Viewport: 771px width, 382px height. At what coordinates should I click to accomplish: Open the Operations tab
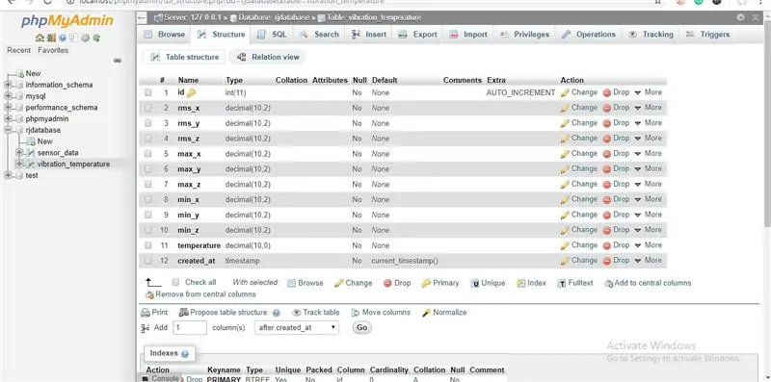tap(589, 35)
